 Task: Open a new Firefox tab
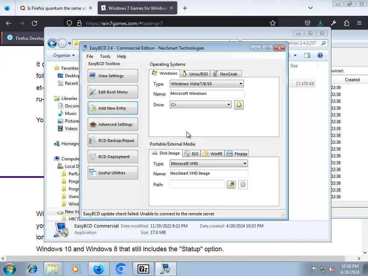(x=185, y=8)
